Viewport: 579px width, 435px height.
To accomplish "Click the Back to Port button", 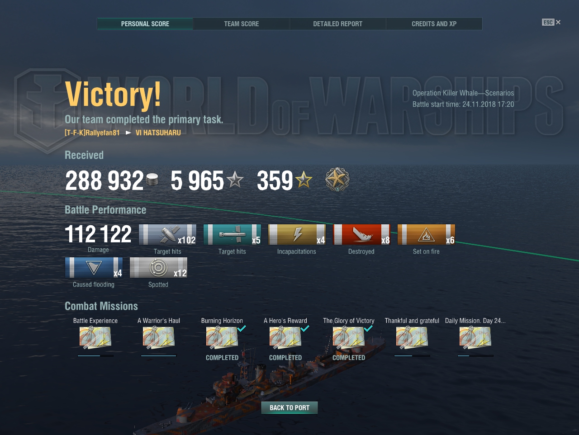I will [x=289, y=407].
